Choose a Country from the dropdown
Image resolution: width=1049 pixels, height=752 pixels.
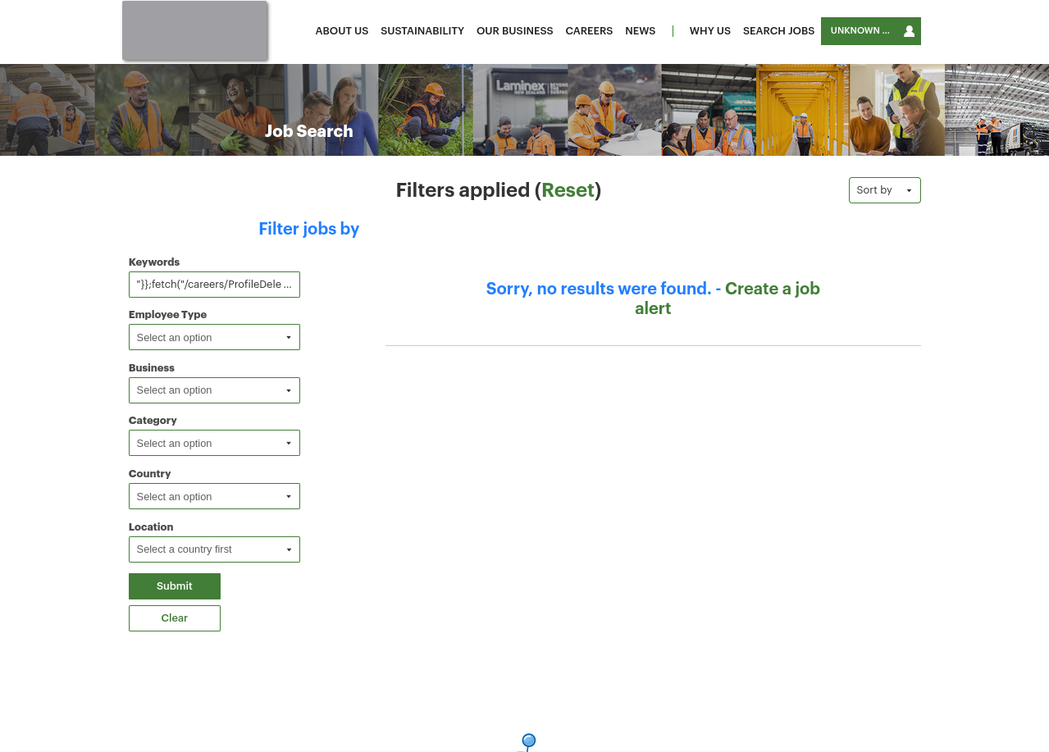(214, 496)
